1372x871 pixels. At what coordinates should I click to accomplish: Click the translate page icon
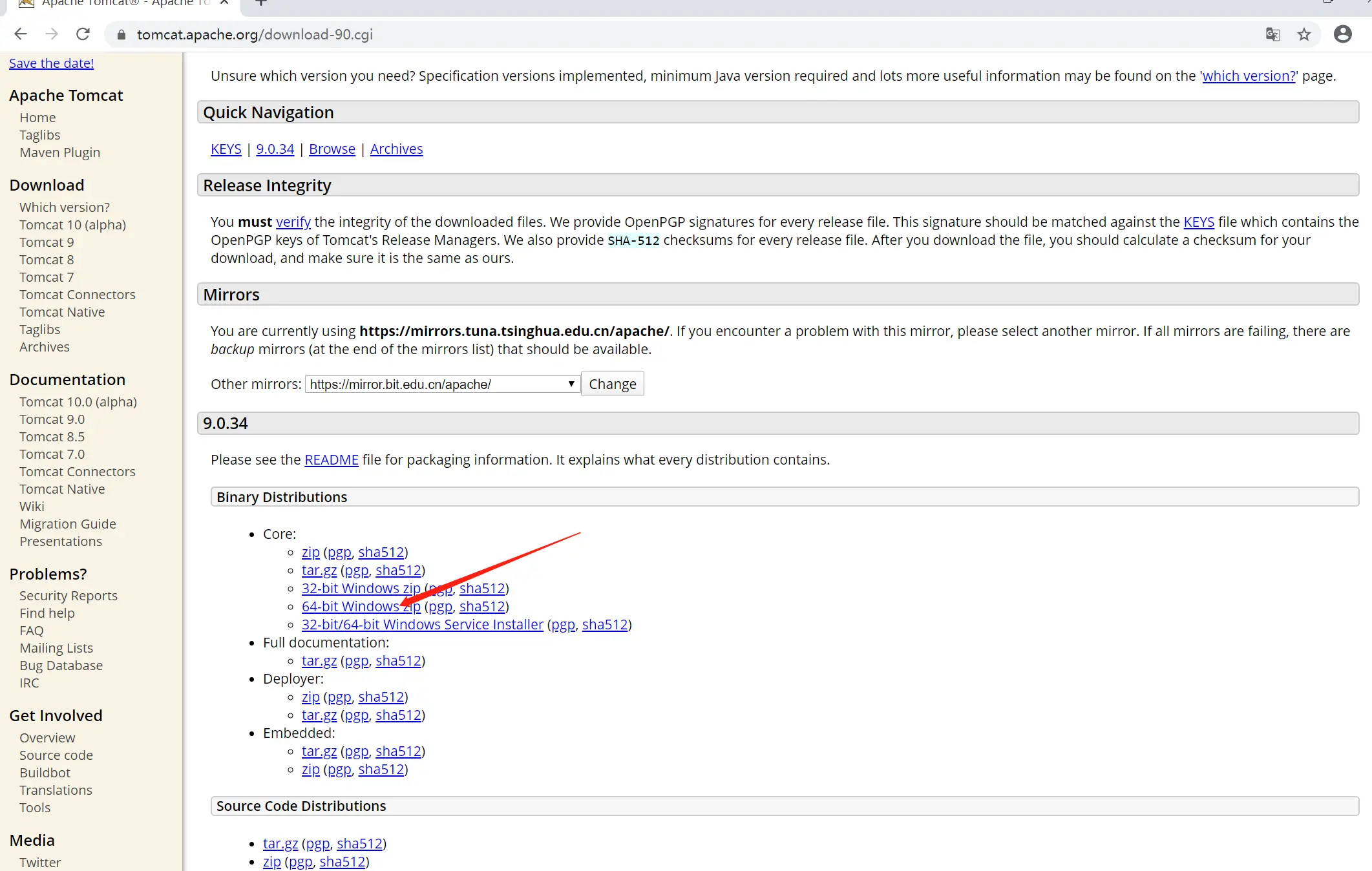1272,34
